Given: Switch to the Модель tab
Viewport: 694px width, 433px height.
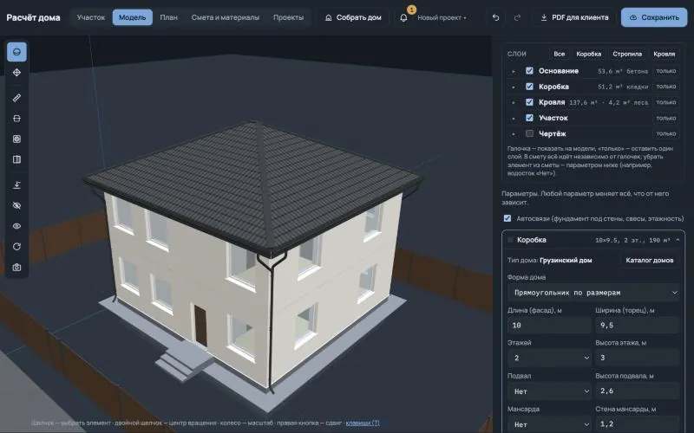Looking at the screenshot, I should 133,17.
